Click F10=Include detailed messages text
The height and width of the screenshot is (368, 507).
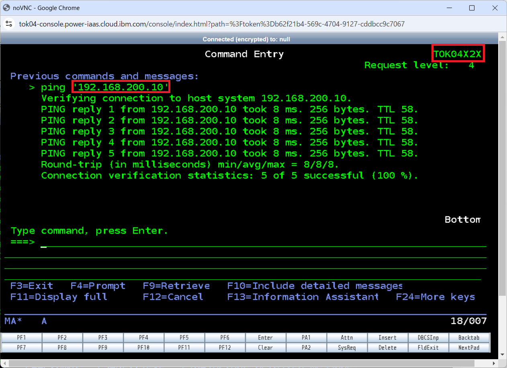click(x=315, y=286)
